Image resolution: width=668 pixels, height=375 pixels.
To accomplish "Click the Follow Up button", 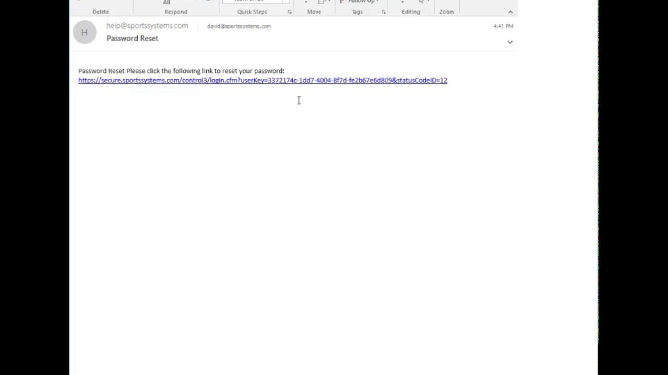I will click(360, 2).
